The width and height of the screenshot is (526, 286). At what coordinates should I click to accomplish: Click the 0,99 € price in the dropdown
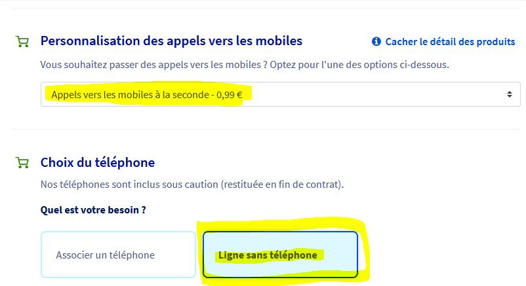coord(230,95)
